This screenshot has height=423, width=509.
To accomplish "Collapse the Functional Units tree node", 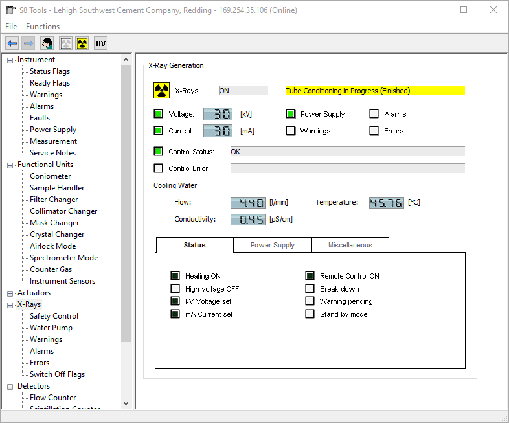I will (x=10, y=165).
